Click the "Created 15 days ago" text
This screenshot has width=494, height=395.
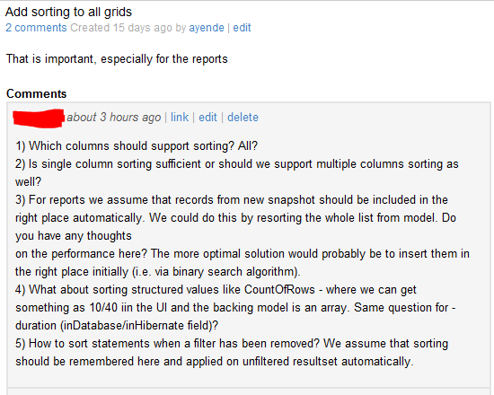point(121,28)
